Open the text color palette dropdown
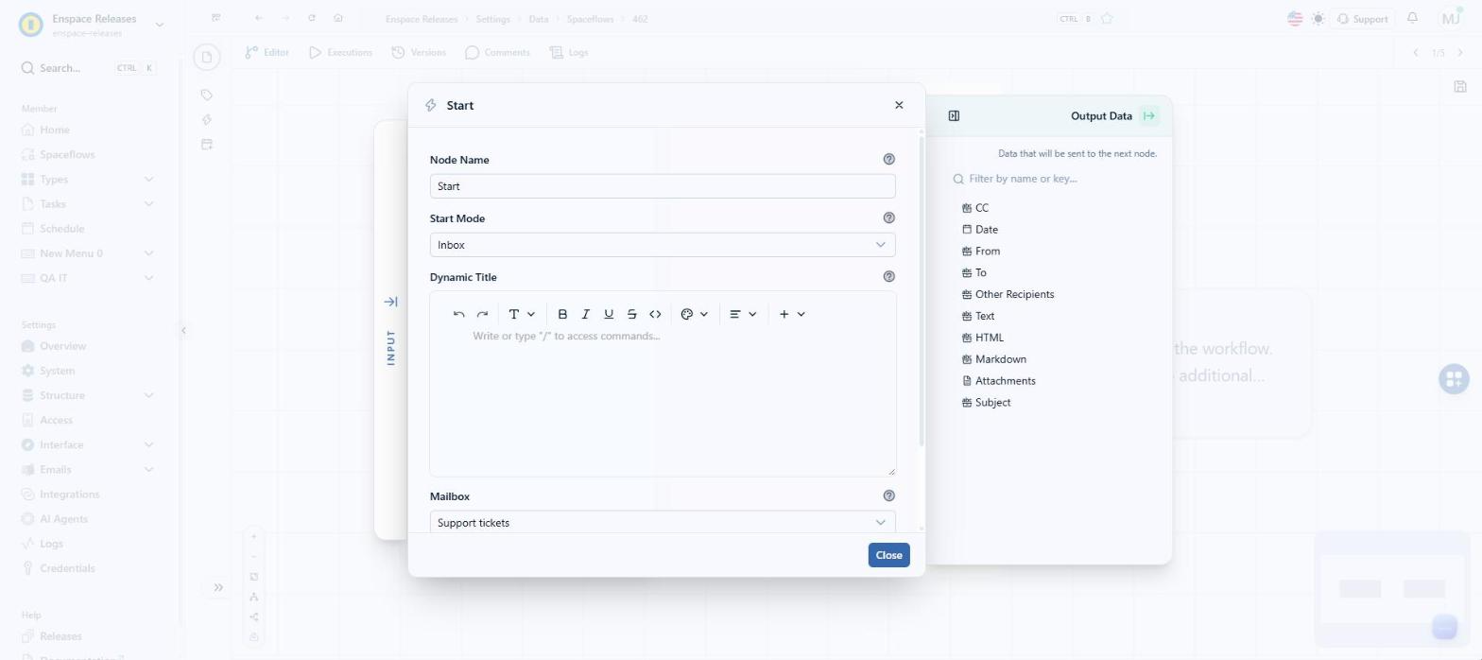The width and height of the screenshot is (1482, 660). (695, 314)
